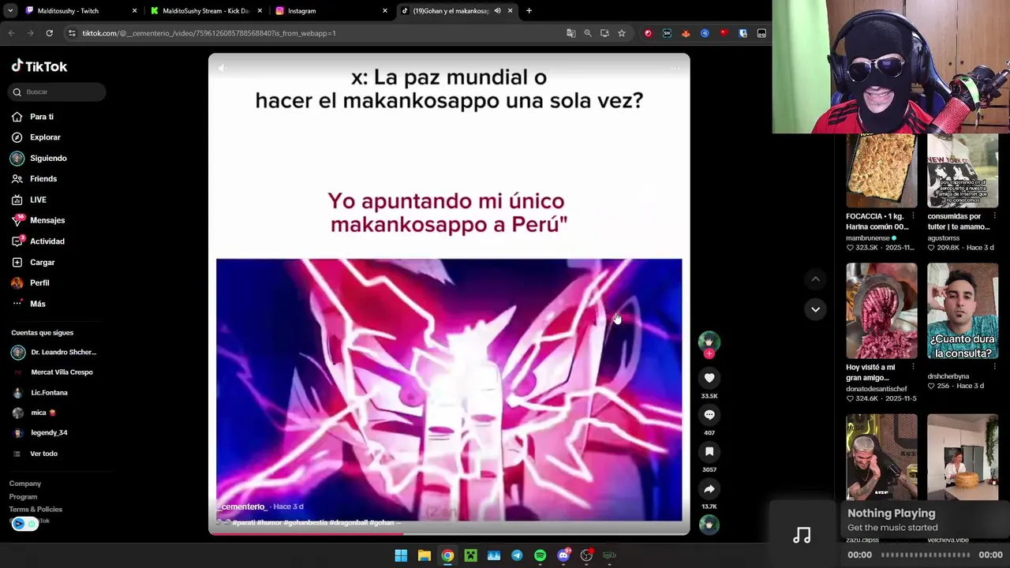The image size is (1010, 568).
Task: Click the TikTok logo
Action: tap(39, 66)
